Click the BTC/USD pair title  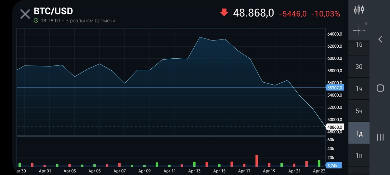coord(53,11)
